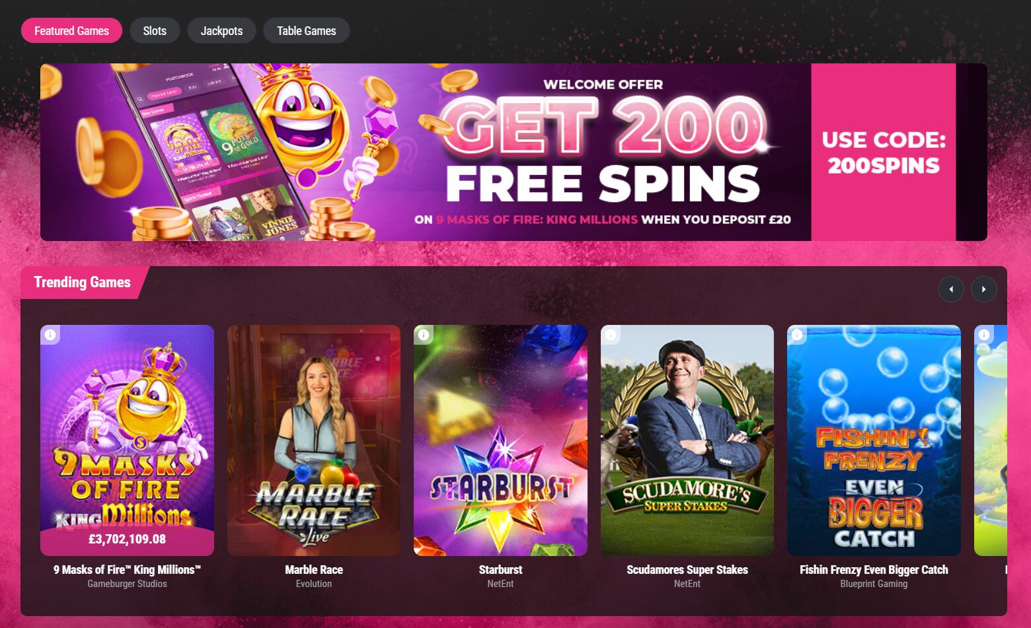
Task: Open Fishin' Frenzy Even Bigger Catch thumbnail
Action: click(874, 440)
